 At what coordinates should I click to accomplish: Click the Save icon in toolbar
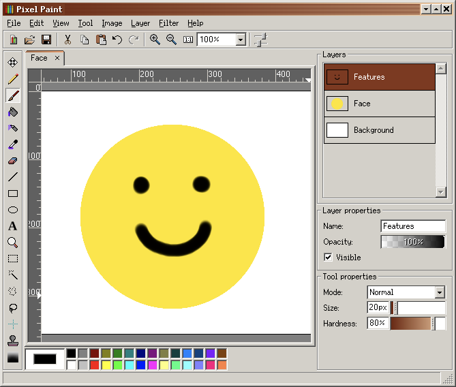(46, 40)
